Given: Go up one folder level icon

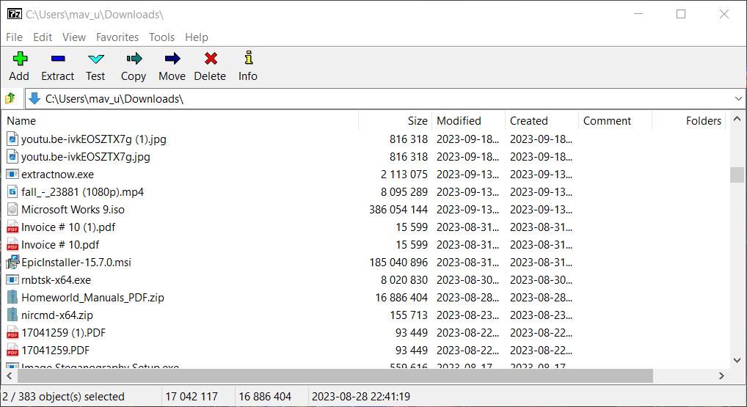Looking at the screenshot, I should pos(11,98).
